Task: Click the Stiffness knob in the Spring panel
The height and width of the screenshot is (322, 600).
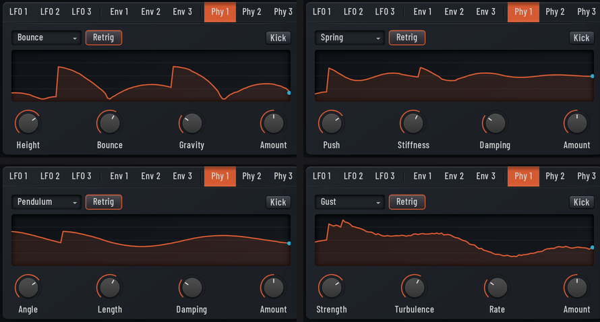Action: tap(413, 123)
